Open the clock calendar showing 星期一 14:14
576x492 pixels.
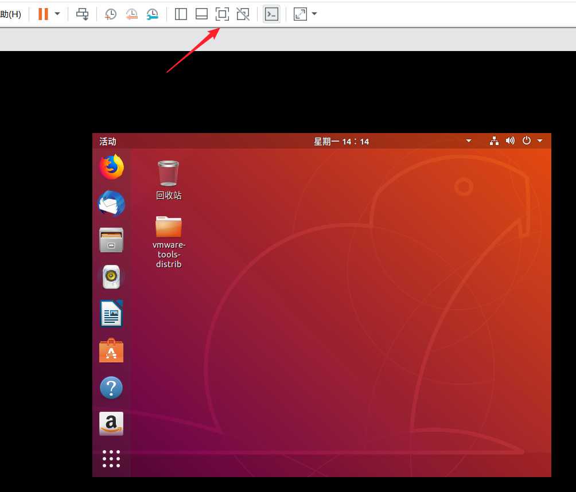point(341,142)
